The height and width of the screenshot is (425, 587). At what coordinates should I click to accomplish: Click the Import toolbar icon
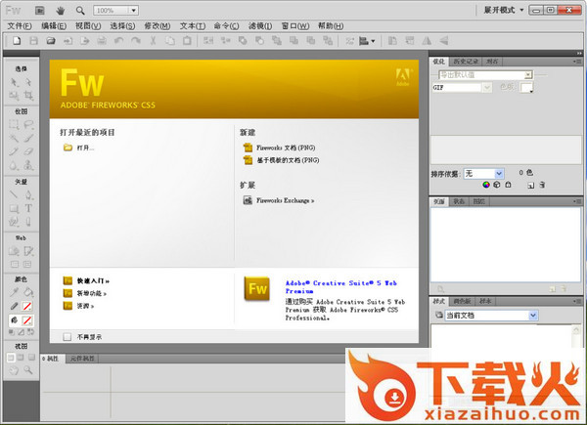(x=68, y=41)
